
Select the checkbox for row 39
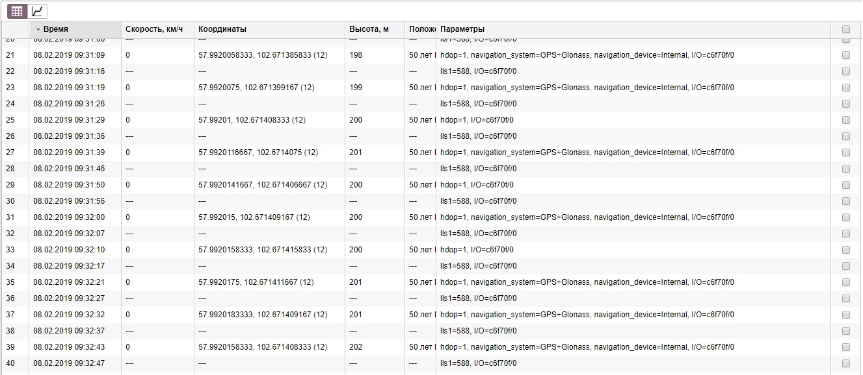coord(846,347)
